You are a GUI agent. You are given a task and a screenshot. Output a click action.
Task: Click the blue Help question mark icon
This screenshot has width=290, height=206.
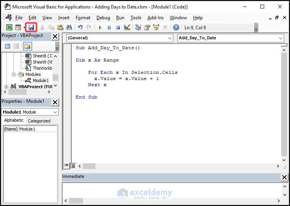tap(176, 28)
